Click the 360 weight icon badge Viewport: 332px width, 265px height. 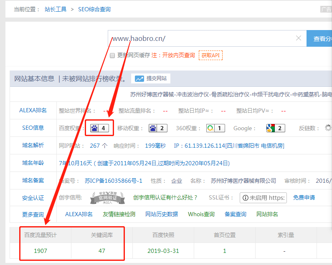215,128
